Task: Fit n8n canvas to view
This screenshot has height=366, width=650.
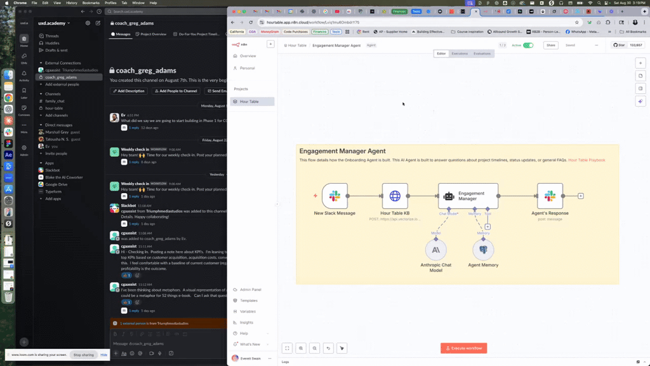Action: point(288,348)
